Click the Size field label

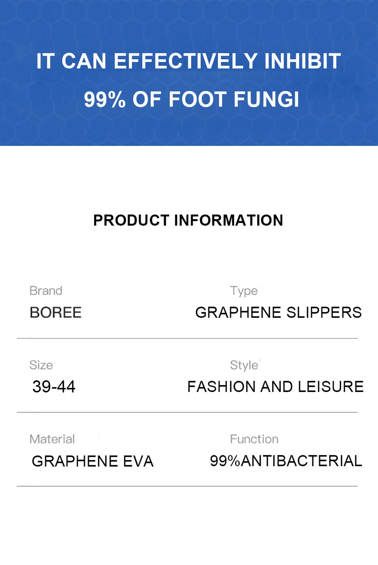pos(41,365)
